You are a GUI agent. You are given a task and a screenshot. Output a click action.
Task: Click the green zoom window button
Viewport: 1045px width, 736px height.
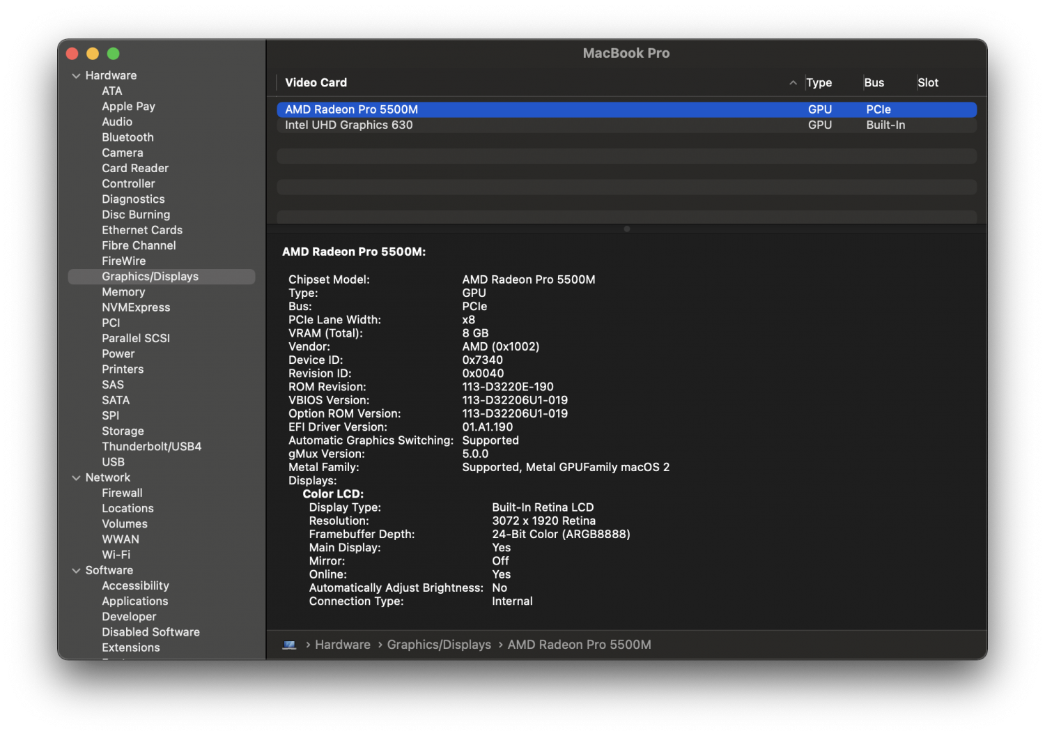tap(114, 54)
